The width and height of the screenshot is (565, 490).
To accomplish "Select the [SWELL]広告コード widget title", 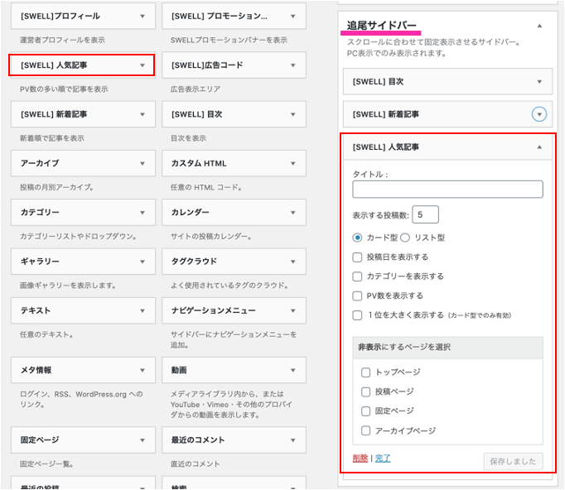I will click(x=207, y=65).
